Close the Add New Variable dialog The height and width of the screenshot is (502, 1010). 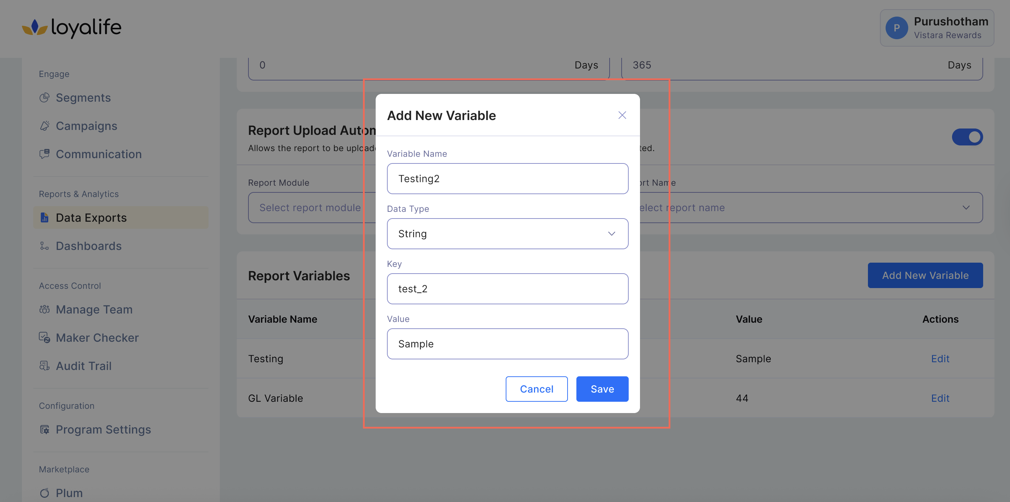click(x=622, y=115)
